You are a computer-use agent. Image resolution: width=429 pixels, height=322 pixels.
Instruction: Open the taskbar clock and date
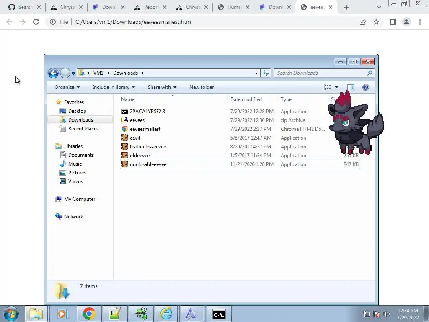click(408, 314)
